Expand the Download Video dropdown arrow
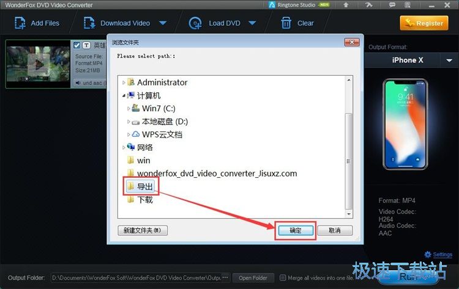 (163, 23)
